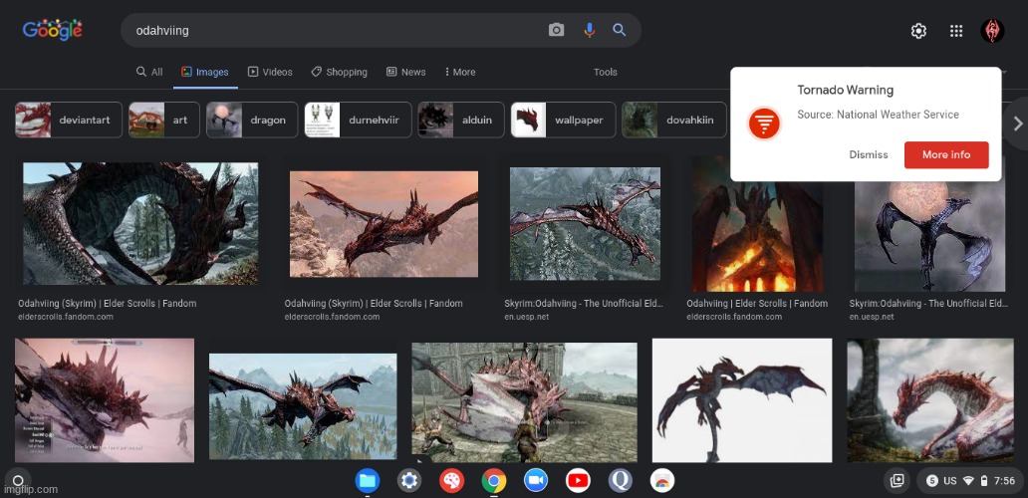Open the Google account profile avatar

tap(992, 31)
